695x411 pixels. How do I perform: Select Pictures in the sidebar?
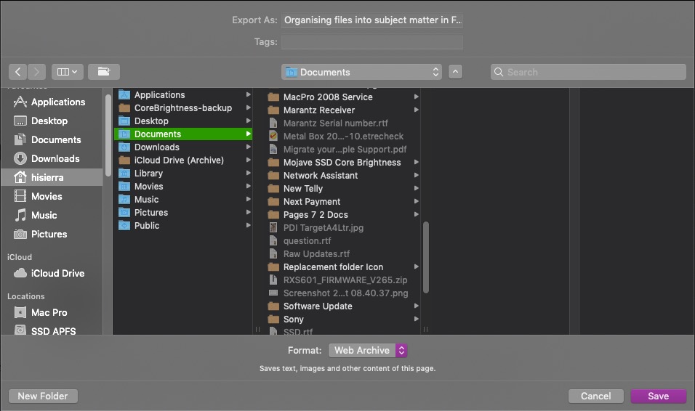coord(52,235)
